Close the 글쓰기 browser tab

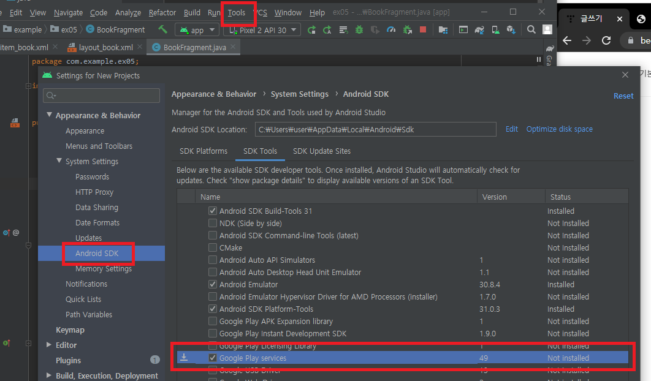click(620, 18)
